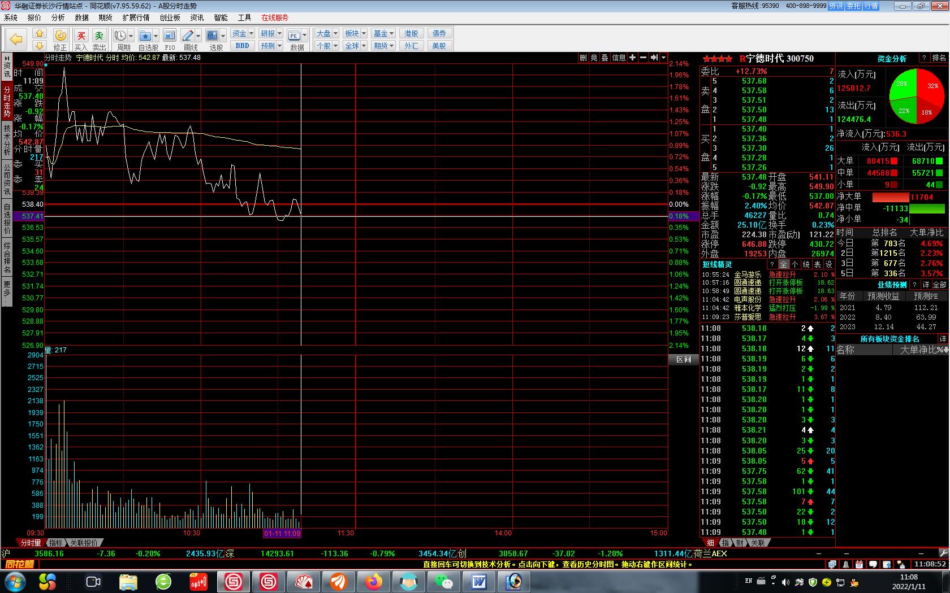Select the 统 filter in 短线精灵
This screenshot has width=950, height=593.
pyautogui.click(x=806, y=264)
